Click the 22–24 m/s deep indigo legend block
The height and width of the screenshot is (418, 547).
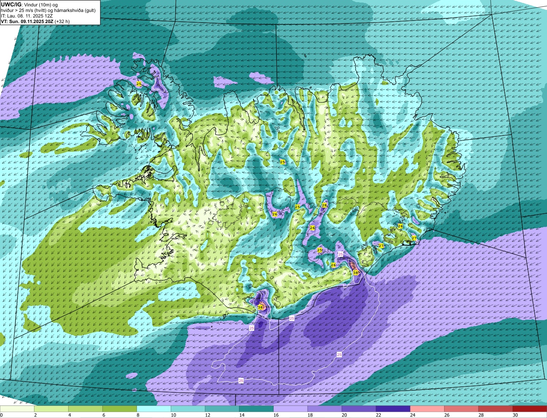point(393,409)
